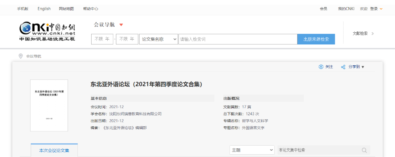Switch to English version
The width and height of the screenshot is (395, 157).
(x=44, y=9)
